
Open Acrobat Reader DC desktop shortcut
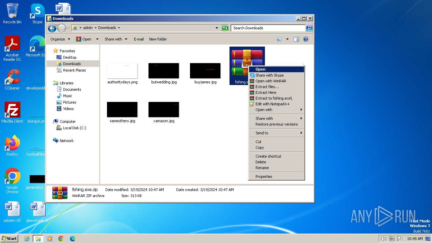click(12, 49)
